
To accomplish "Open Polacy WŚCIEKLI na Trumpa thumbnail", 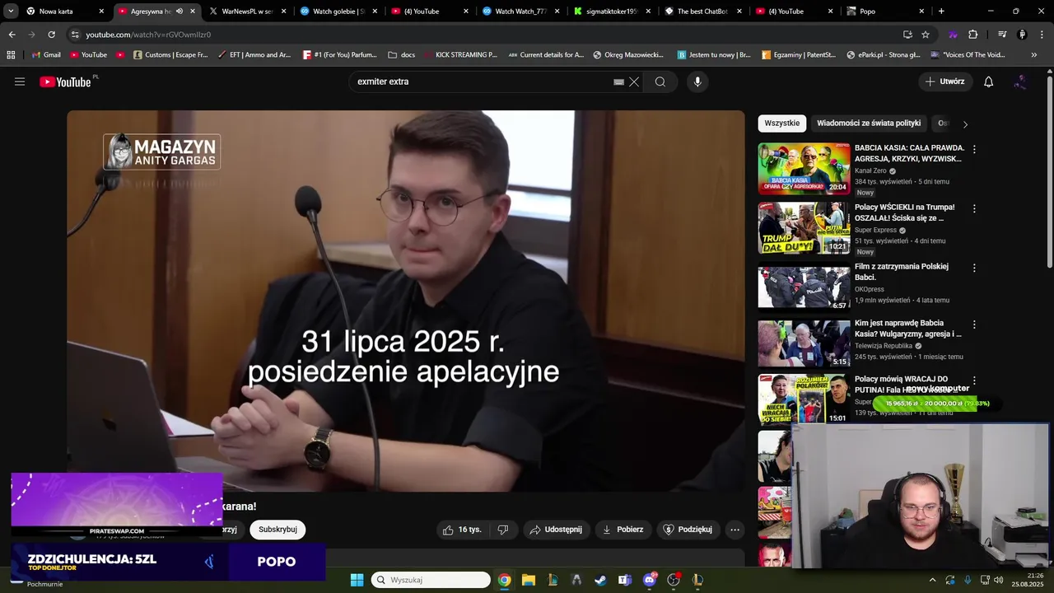I will pyautogui.click(x=804, y=228).
